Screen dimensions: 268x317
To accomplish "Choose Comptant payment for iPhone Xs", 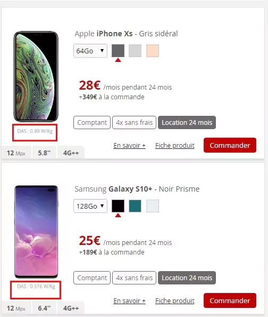I will [x=92, y=123].
